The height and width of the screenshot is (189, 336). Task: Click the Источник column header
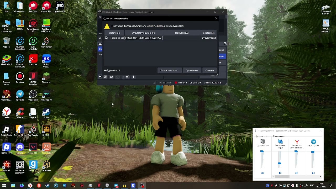(x=114, y=33)
